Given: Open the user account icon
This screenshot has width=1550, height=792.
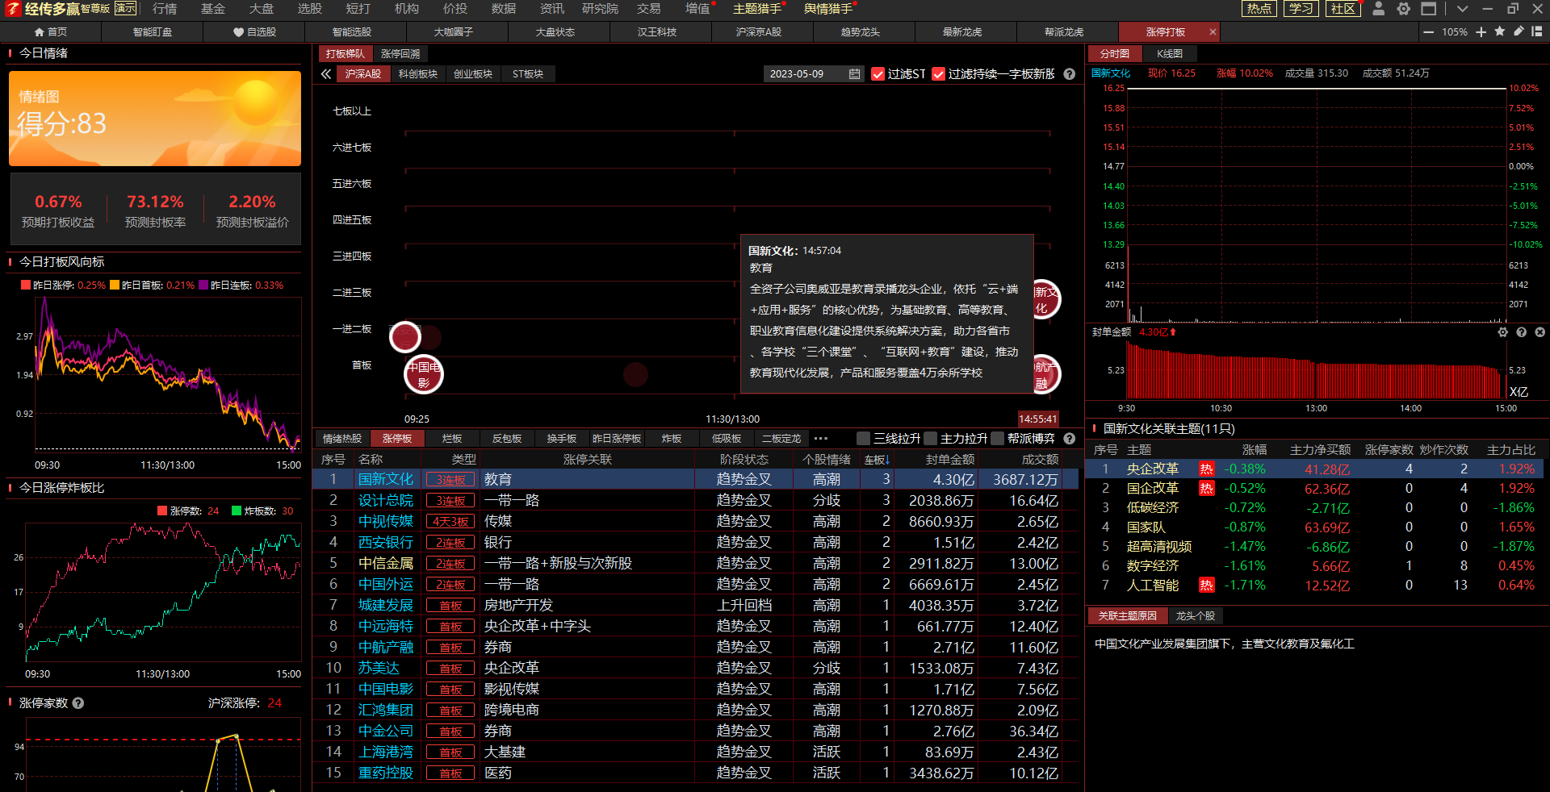Looking at the screenshot, I should [x=1379, y=9].
